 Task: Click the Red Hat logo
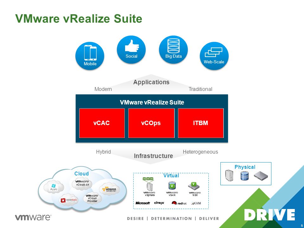179,203
